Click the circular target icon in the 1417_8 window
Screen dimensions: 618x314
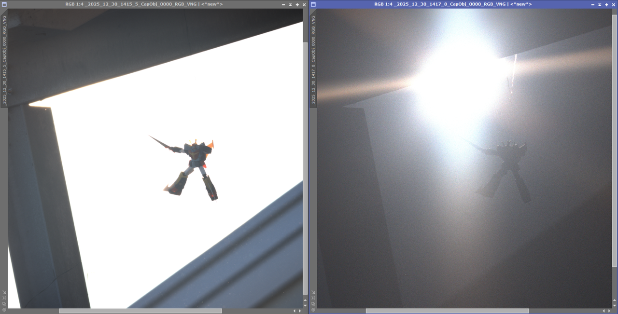(x=313, y=310)
